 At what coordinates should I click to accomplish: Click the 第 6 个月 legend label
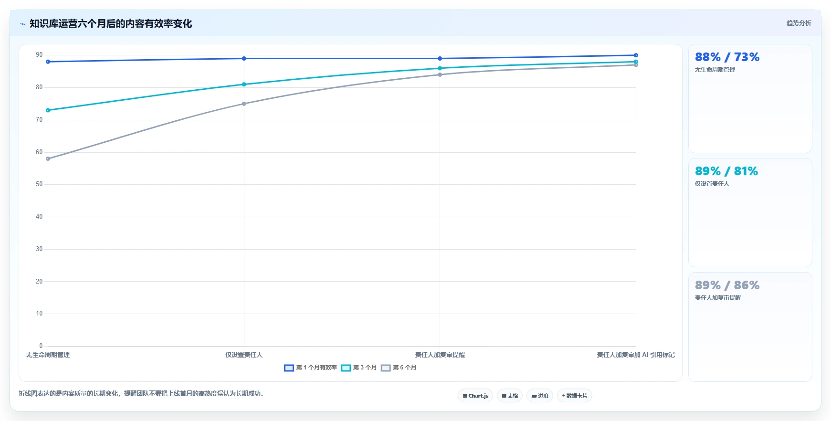pyautogui.click(x=405, y=368)
